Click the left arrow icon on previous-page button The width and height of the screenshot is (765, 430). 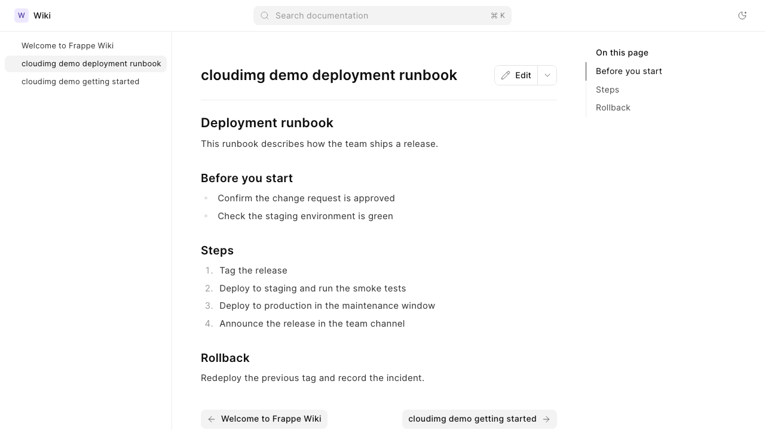[211, 419]
